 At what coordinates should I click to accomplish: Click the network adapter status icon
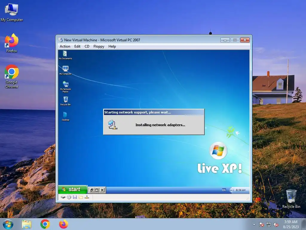(87, 197)
